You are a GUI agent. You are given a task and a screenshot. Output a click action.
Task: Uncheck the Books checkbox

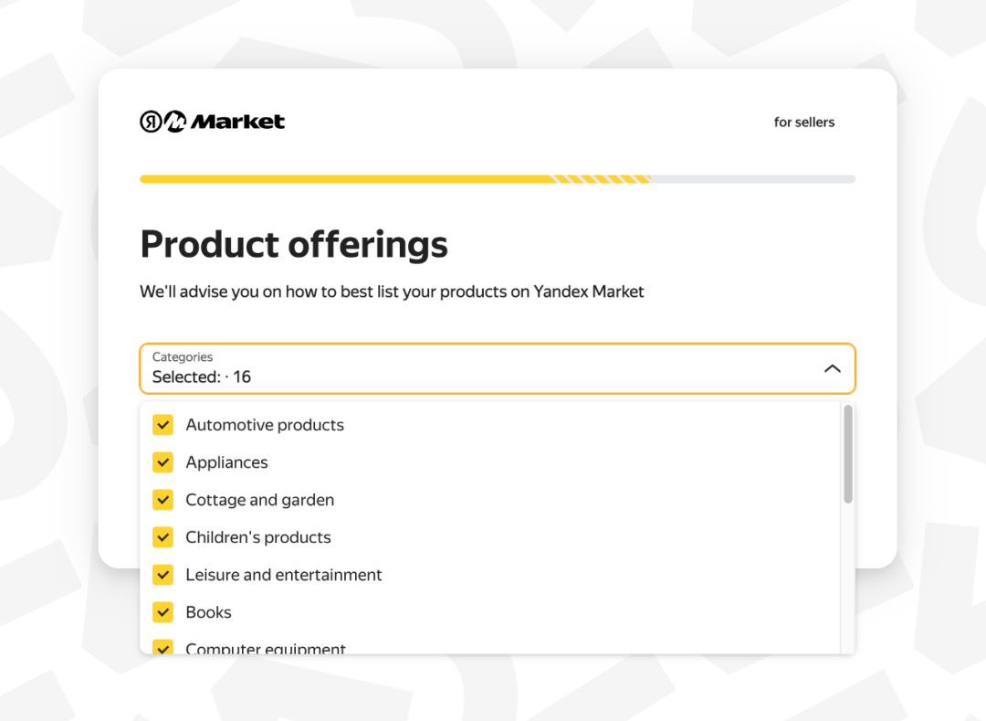(163, 612)
